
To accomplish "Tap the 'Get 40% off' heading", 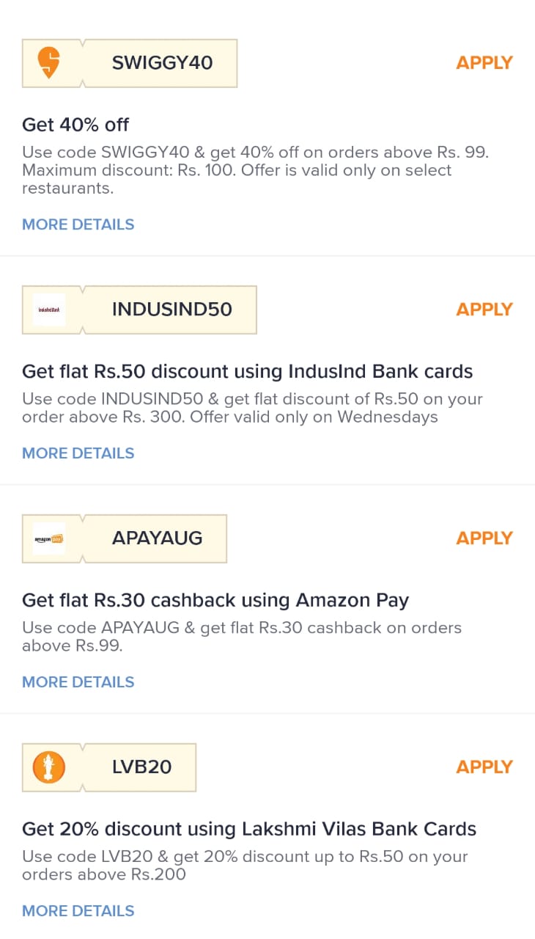I will pyautogui.click(x=75, y=125).
